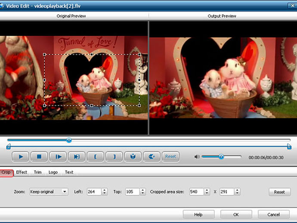Click the Cancel button
Image resolution: width=297 pixels, height=223 pixels.
(x=273, y=214)
